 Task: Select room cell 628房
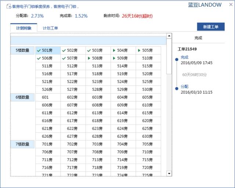98,136
